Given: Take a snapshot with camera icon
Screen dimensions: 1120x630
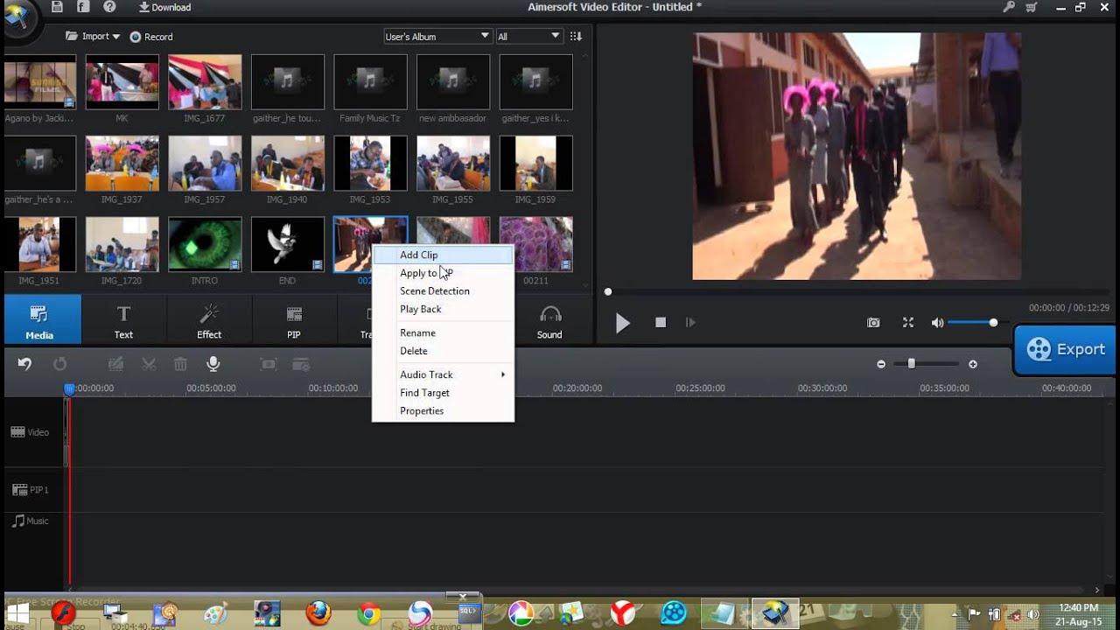Looking at the screenshot, I should [873, 323].
